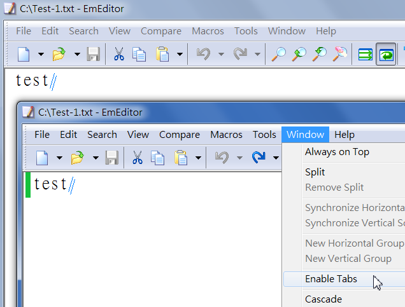This screenshot has width=405, height=307.
Task: Click Save floppy icon in back window
Action: coord(93,54)
